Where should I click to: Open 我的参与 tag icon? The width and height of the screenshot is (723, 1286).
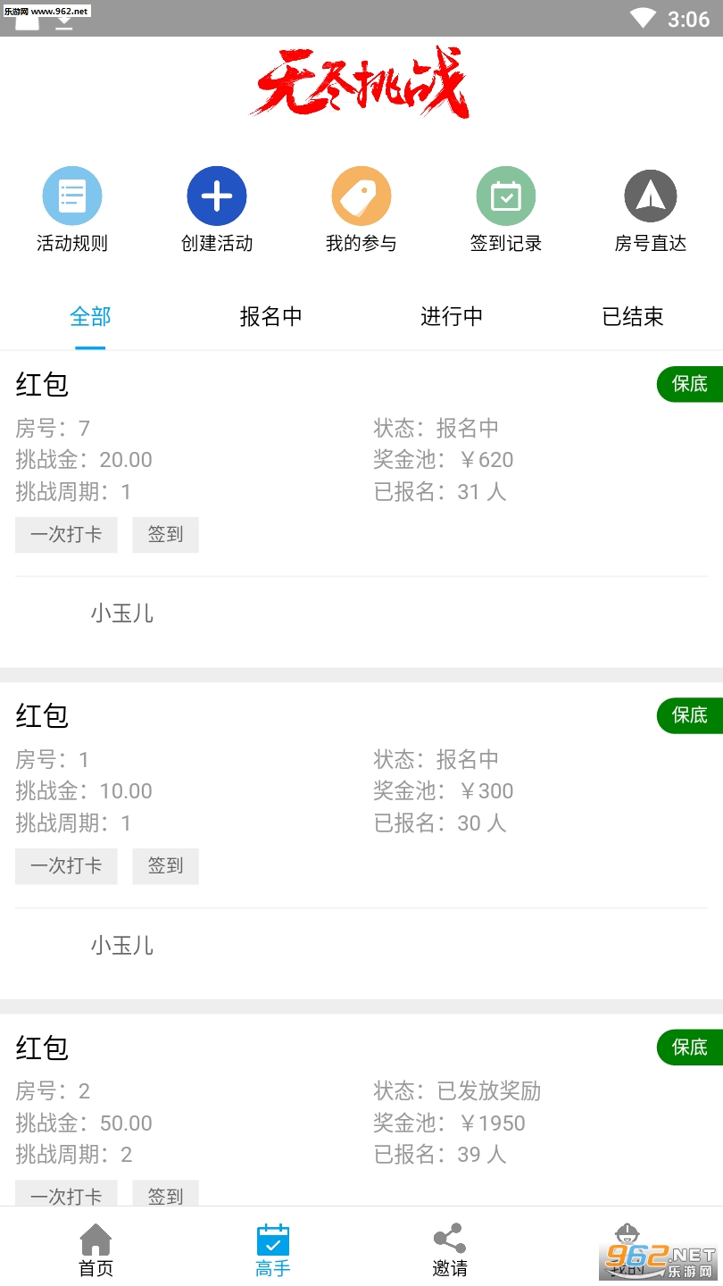click(x=361, y=196)
